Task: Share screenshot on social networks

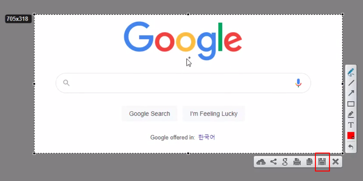Action: tap(274, 162)
